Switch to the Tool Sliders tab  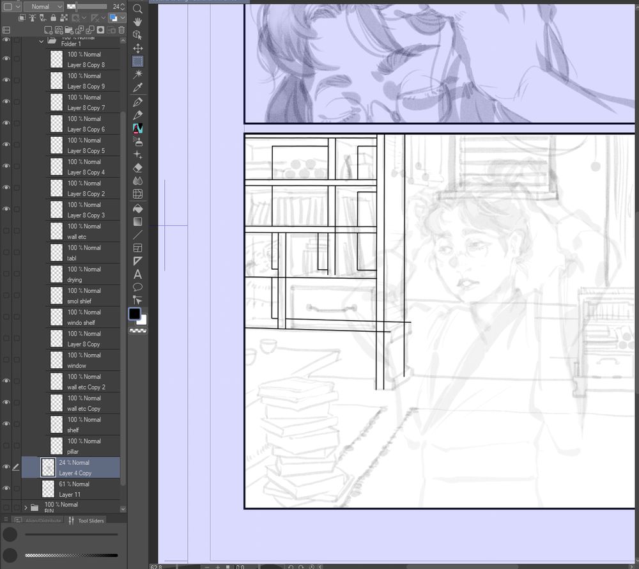click(86, 521)
